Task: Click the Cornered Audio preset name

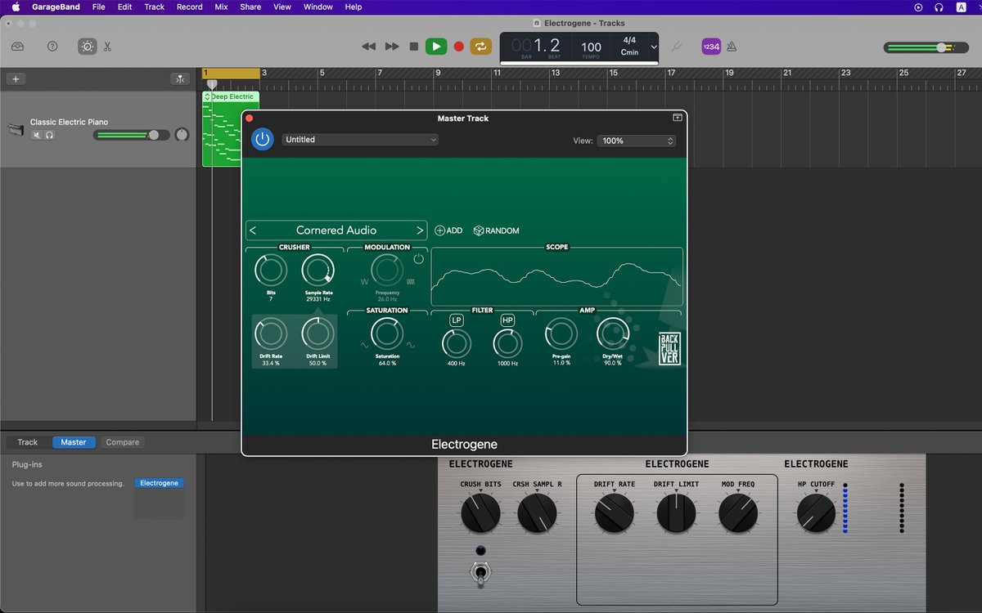Action: tap(336, 230)
